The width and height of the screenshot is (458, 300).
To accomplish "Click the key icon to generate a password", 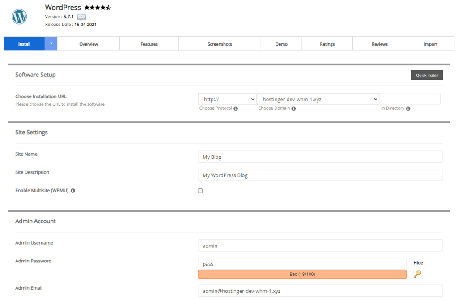I will (418, 275).
